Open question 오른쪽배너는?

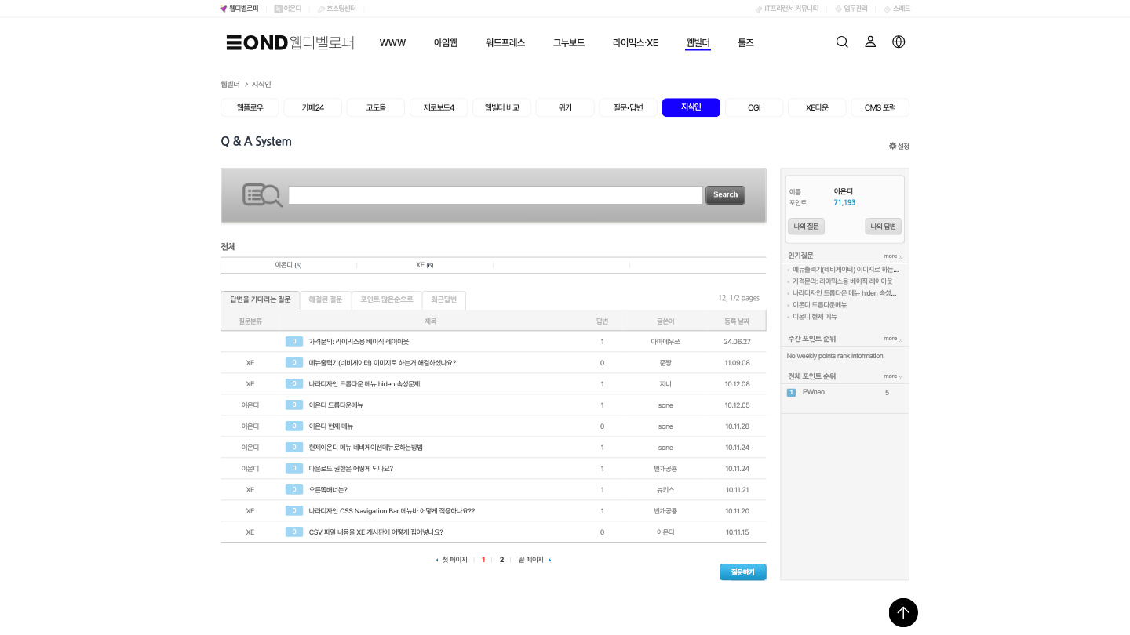pos(328,490)
